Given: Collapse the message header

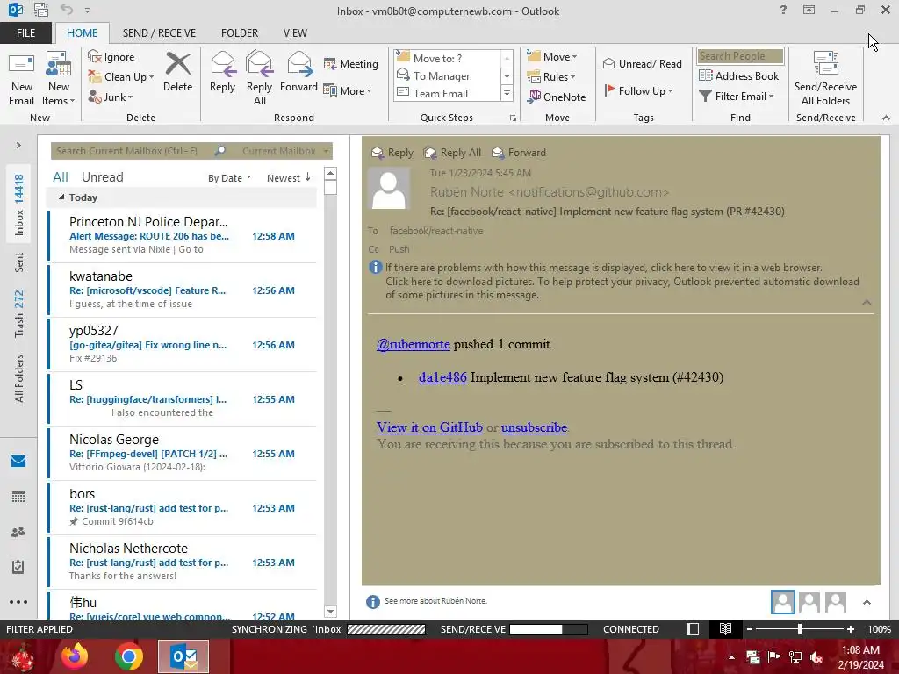Looking at the screenshot, I should [867, 303].
